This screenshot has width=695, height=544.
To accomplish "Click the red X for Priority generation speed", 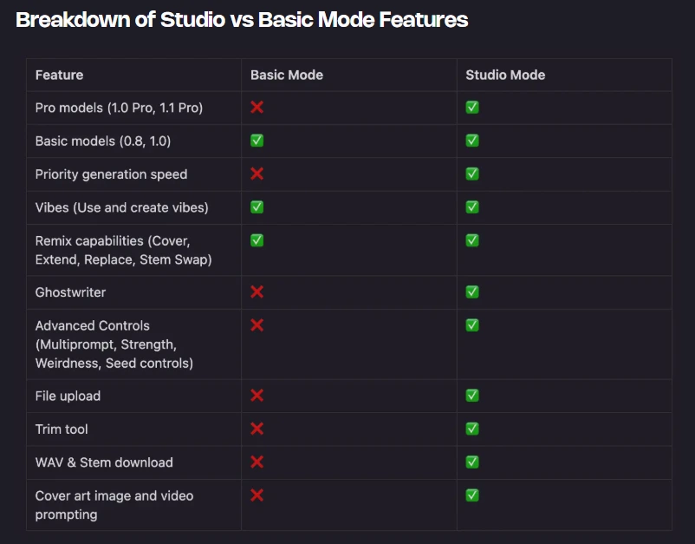I will [257, 174].
